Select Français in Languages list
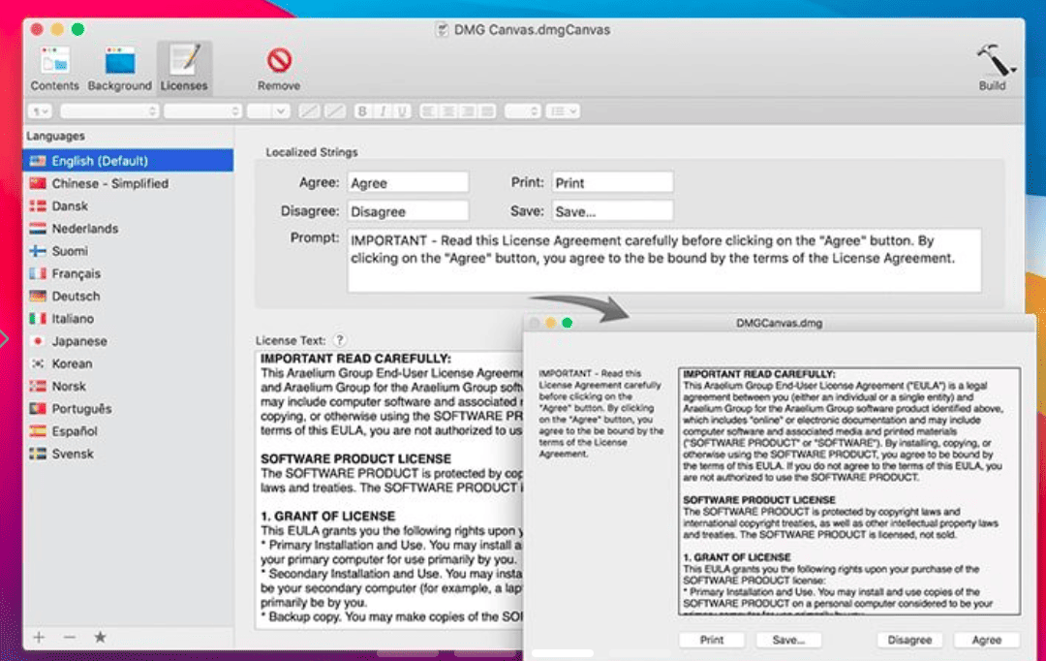This screenshot has height=661, width=1046. coord(128,273)
